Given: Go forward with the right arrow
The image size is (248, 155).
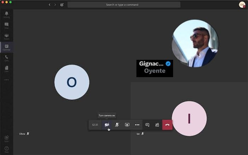Looking at the screenshot, I should 55,5.
